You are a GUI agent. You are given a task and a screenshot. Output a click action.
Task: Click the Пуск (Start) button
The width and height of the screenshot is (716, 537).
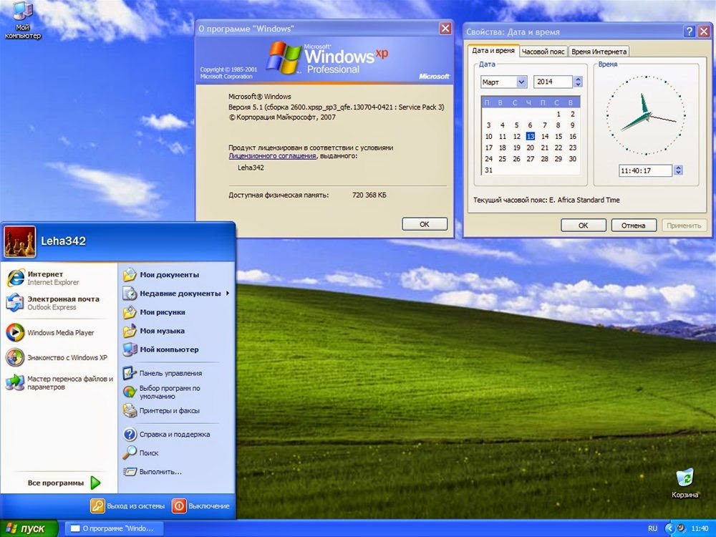[x=29, y=528]
